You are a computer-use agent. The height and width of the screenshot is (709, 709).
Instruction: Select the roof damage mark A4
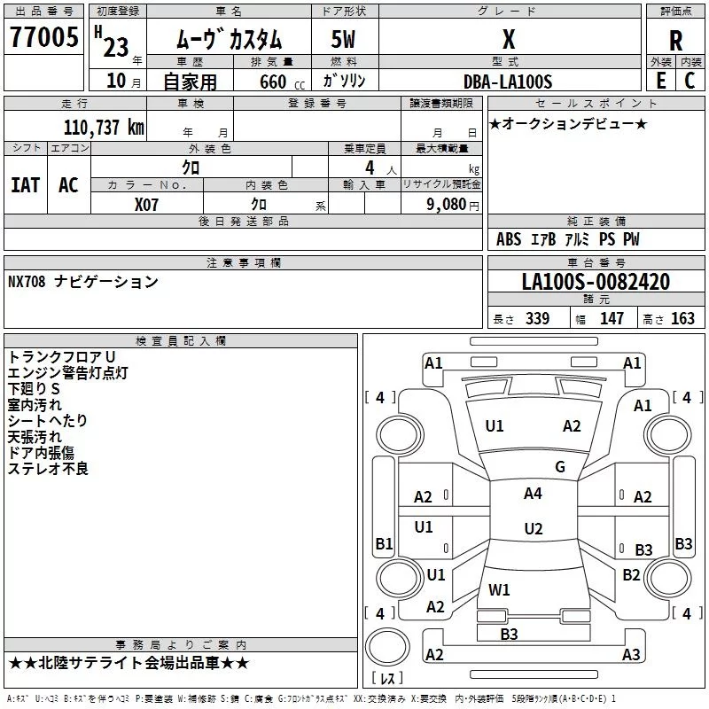[533, 494]
